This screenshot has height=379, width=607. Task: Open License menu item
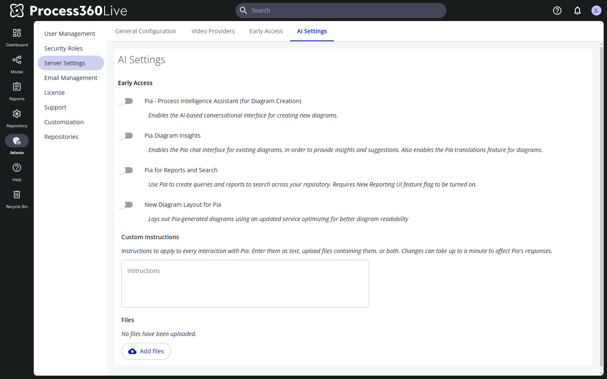click(71, 93)
